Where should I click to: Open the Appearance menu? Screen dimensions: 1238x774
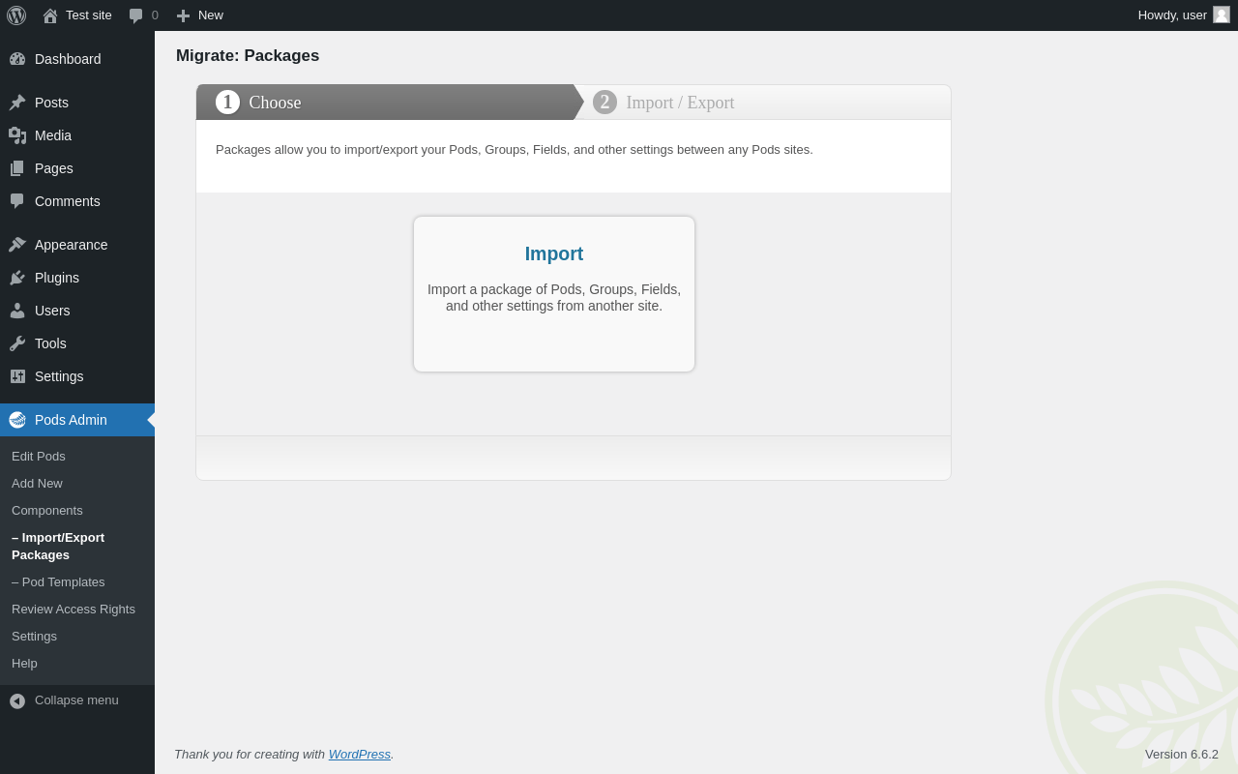tap(71, 245)
